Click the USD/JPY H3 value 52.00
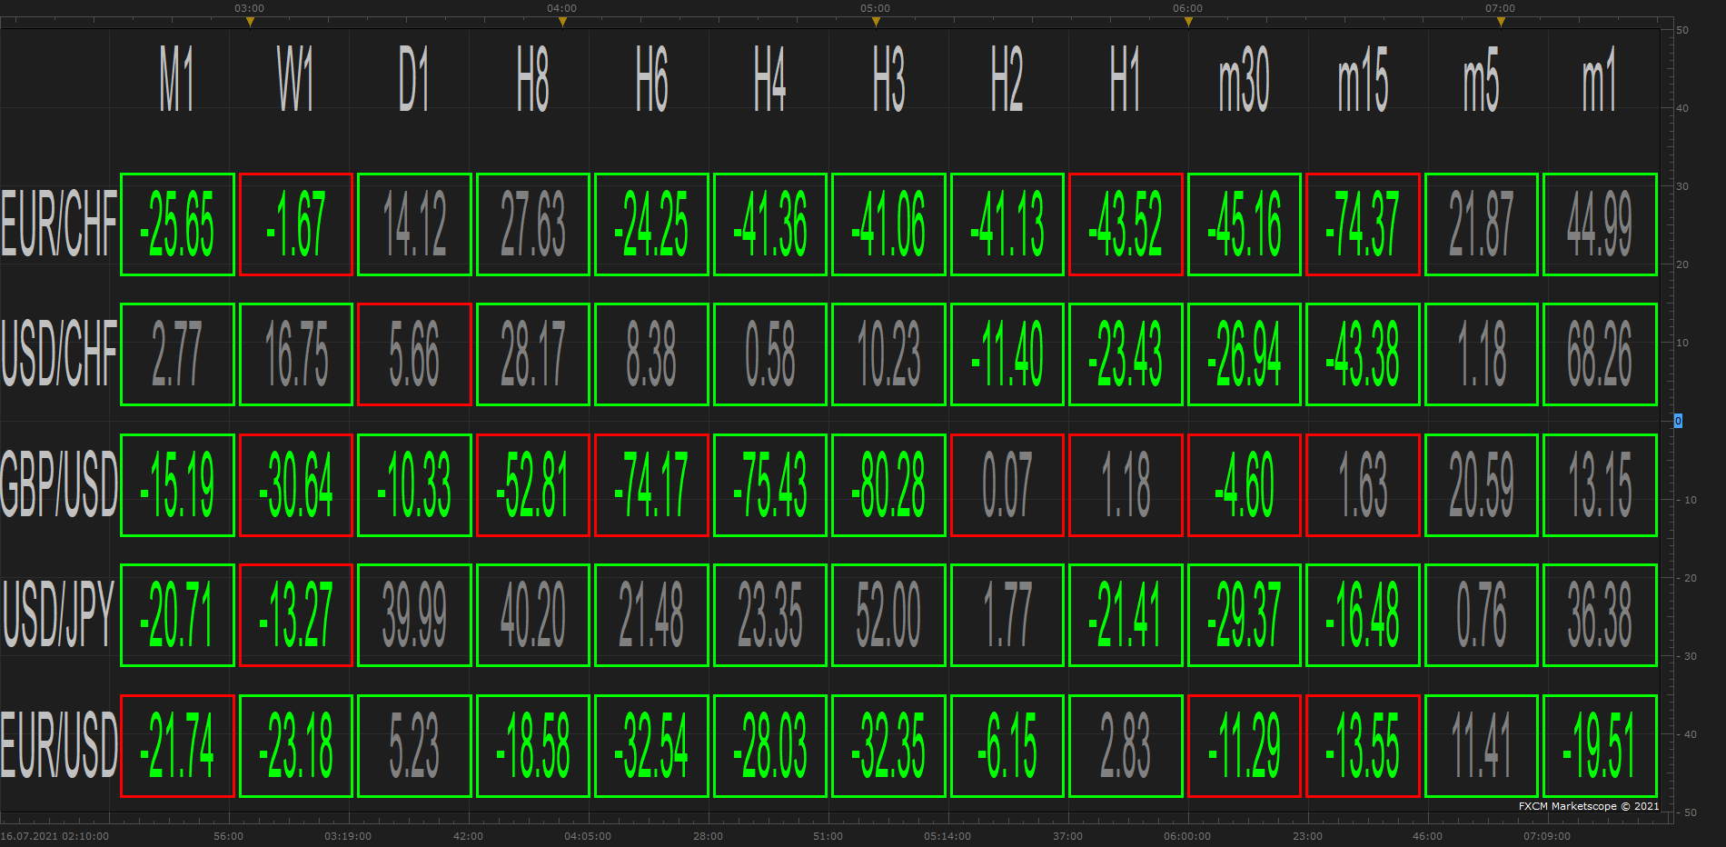The height and width of the screenshot is (847, 1726). tap(888, 615)
